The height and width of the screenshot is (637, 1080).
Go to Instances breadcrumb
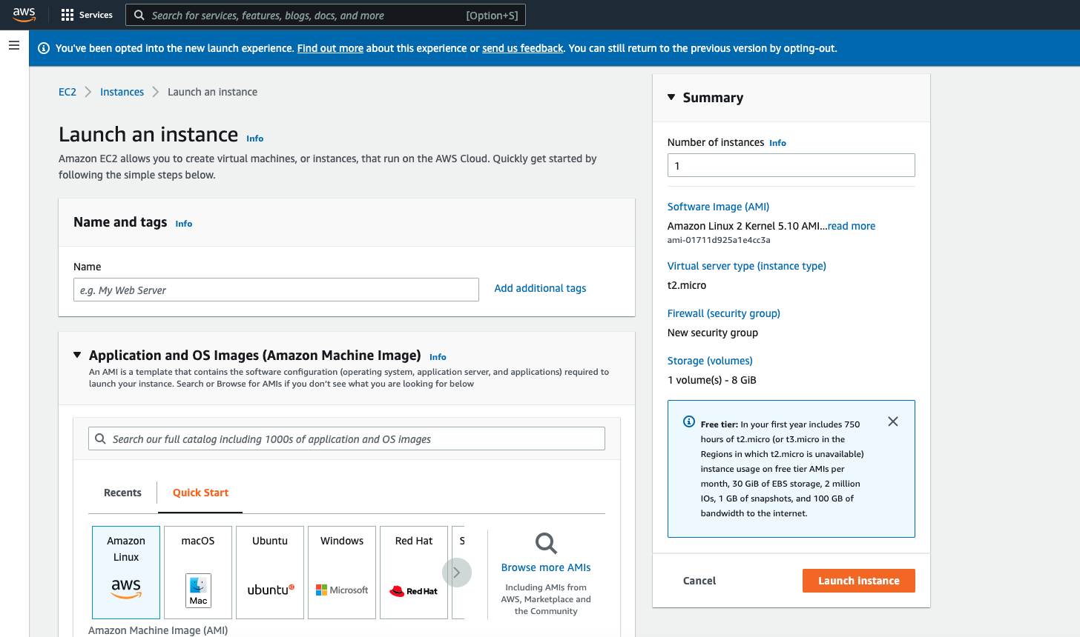click(122, 92)
